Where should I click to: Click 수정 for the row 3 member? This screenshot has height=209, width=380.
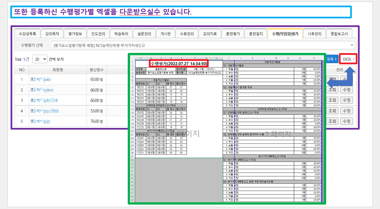[x=347, y=100]
